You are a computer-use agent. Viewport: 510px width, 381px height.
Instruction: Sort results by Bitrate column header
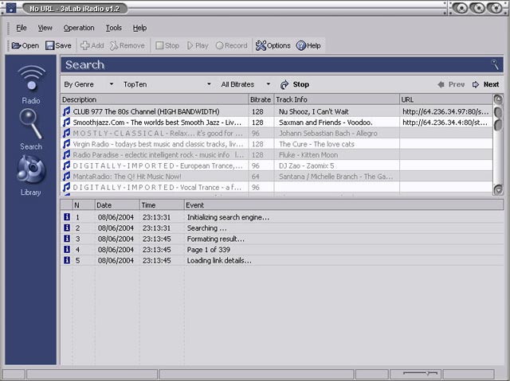[x=261, y=99]
